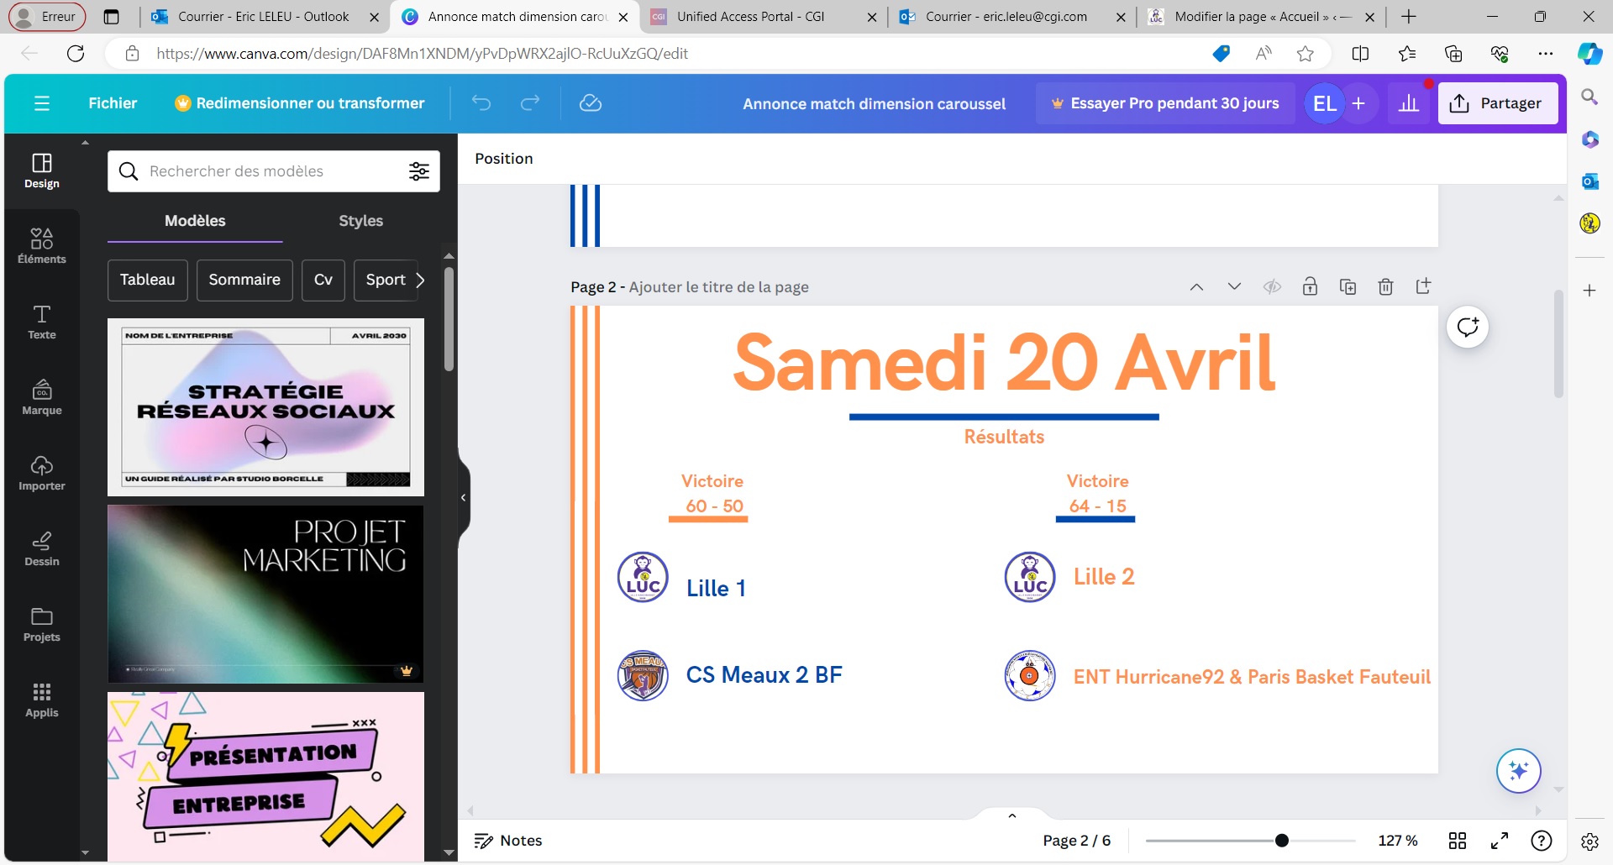Click the Partager button

pyautogui.click(x=1497, y=103)
